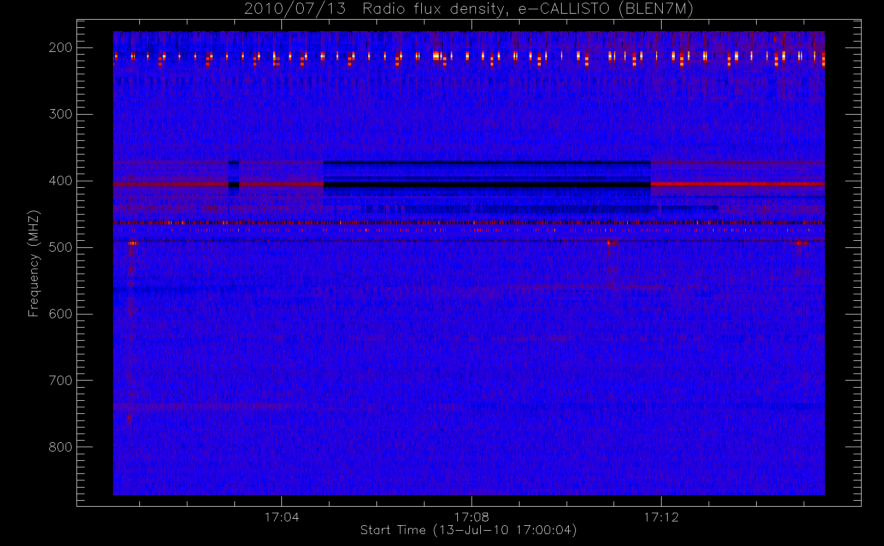The height and width of the screenshot is (546, 884).
Task: Click the 800 frequency tick label
Action: click(61, 447)
